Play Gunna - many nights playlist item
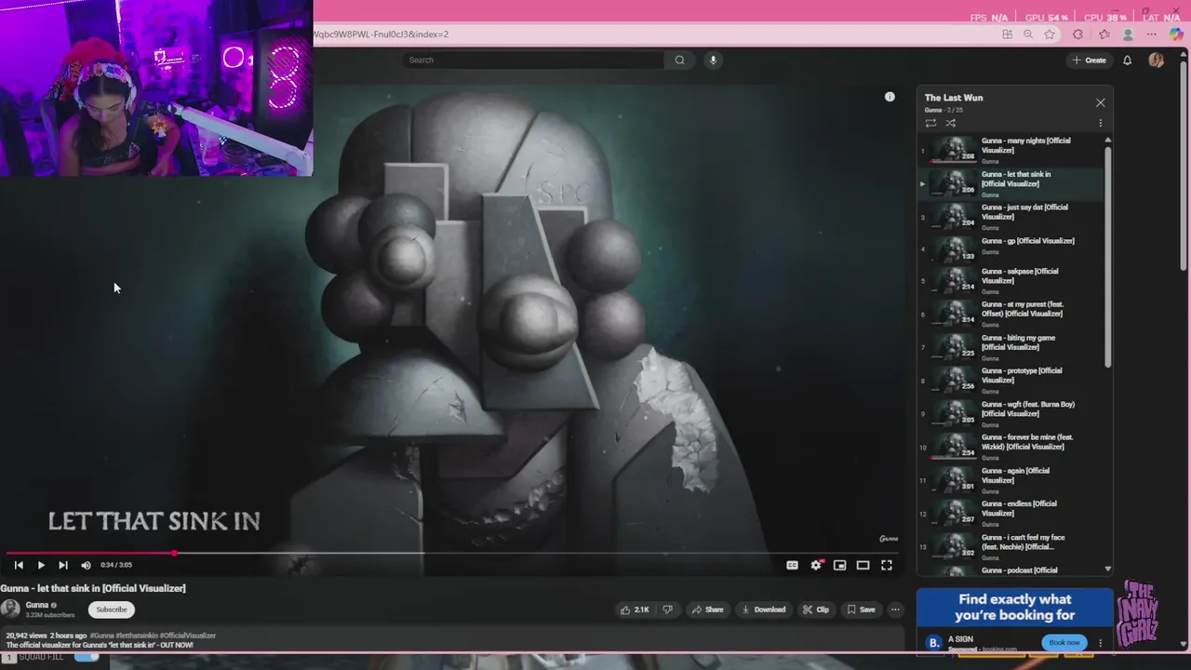Image resolution: width=1191 pixels, height=670 pixels. point(1011,150)
